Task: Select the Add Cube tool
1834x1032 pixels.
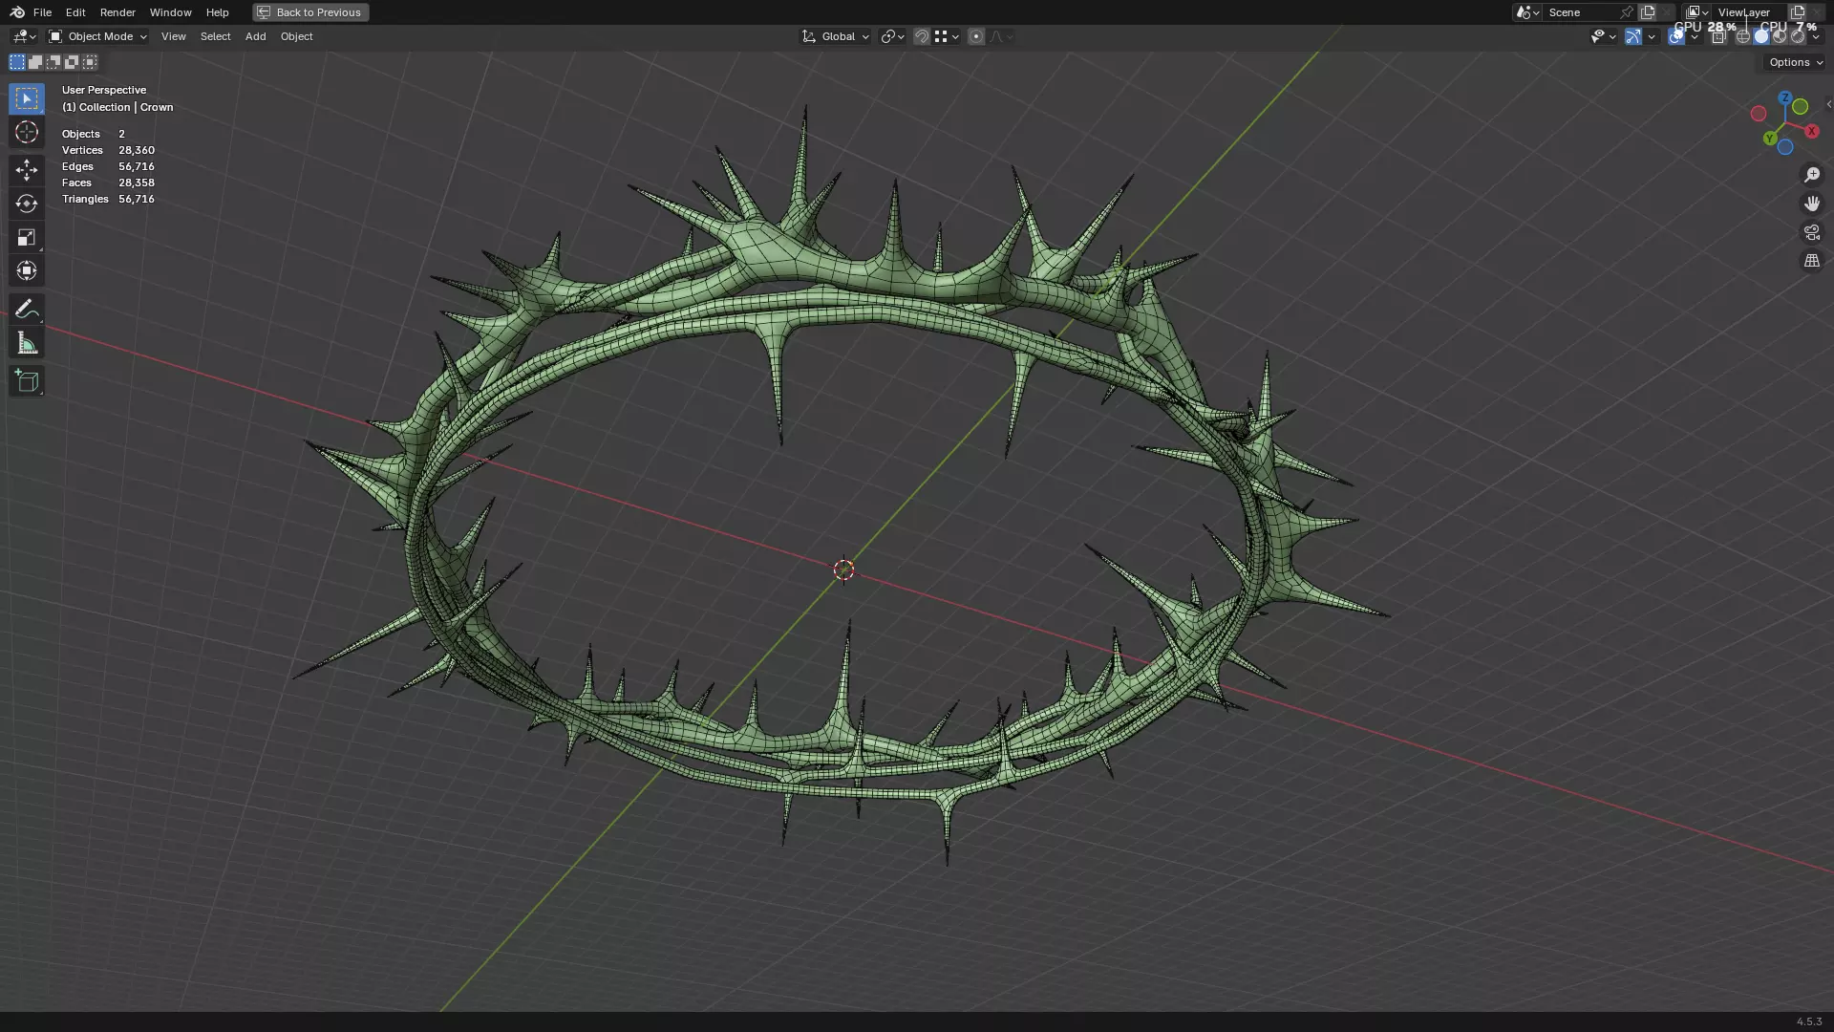Action: click(x=27, y=381)
